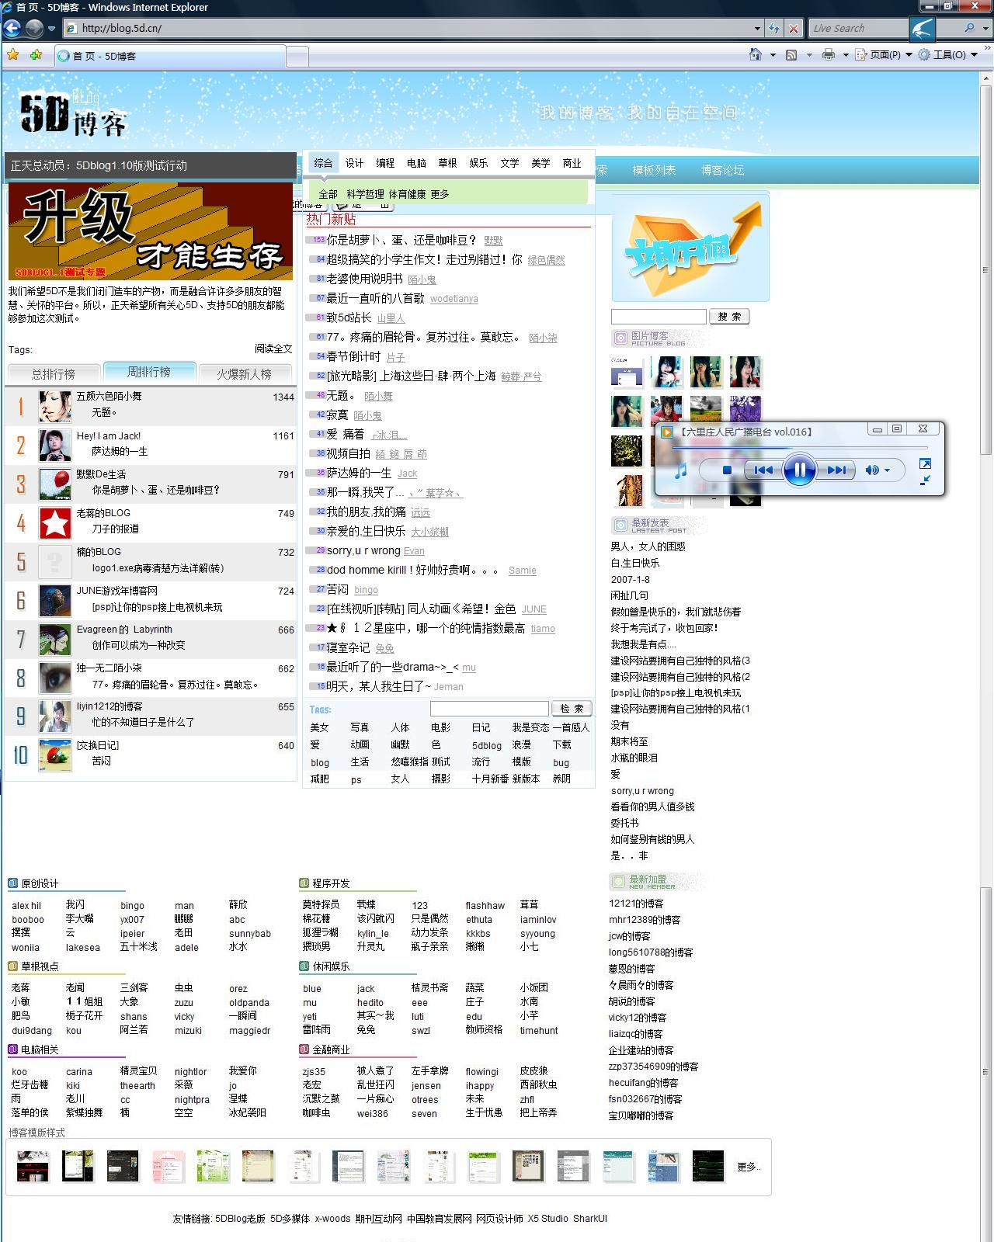The image size is (994, 1242).
Task: Expand the address bar history dropdown
Action: point(757,28)
